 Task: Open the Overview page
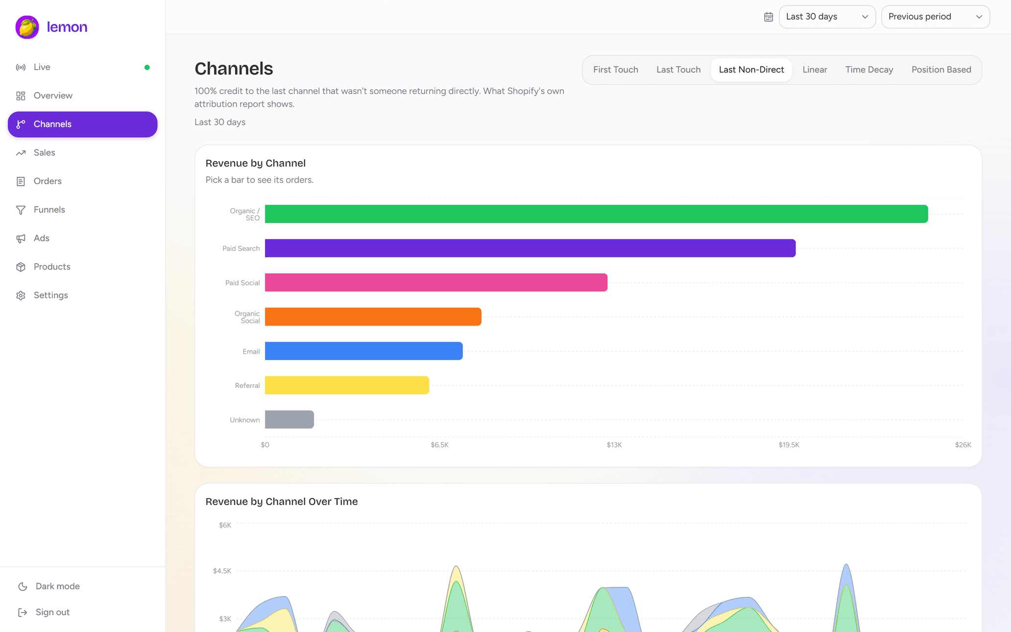click(x=82, y=96)
